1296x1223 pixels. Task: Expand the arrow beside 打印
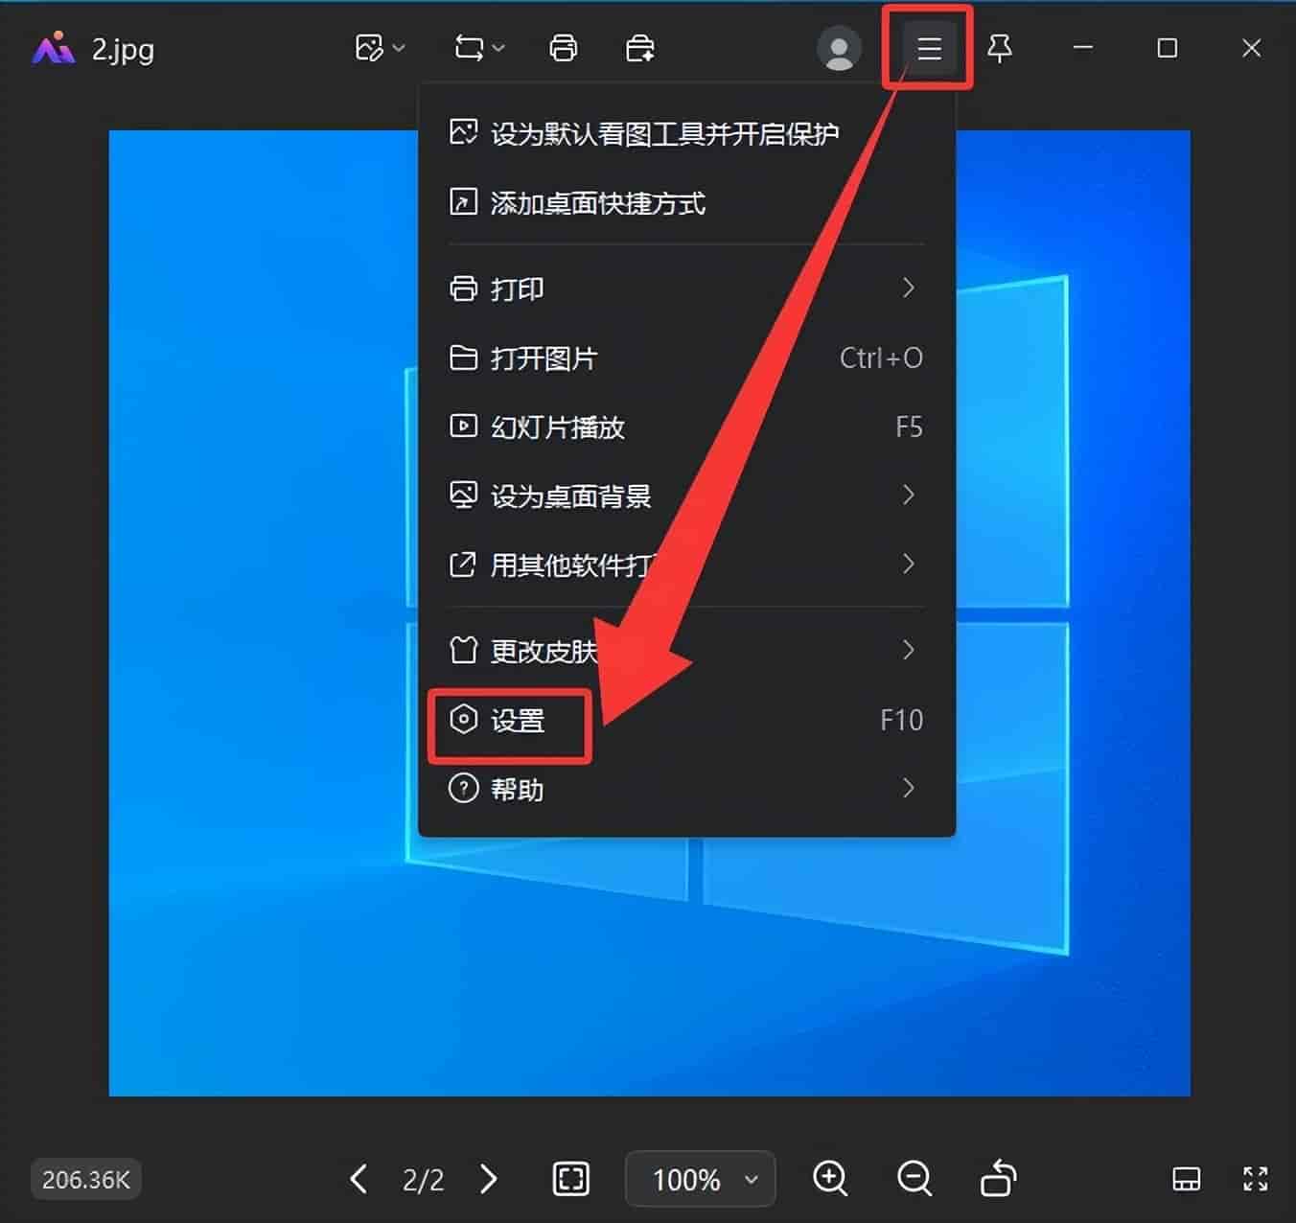click(909, 288)
